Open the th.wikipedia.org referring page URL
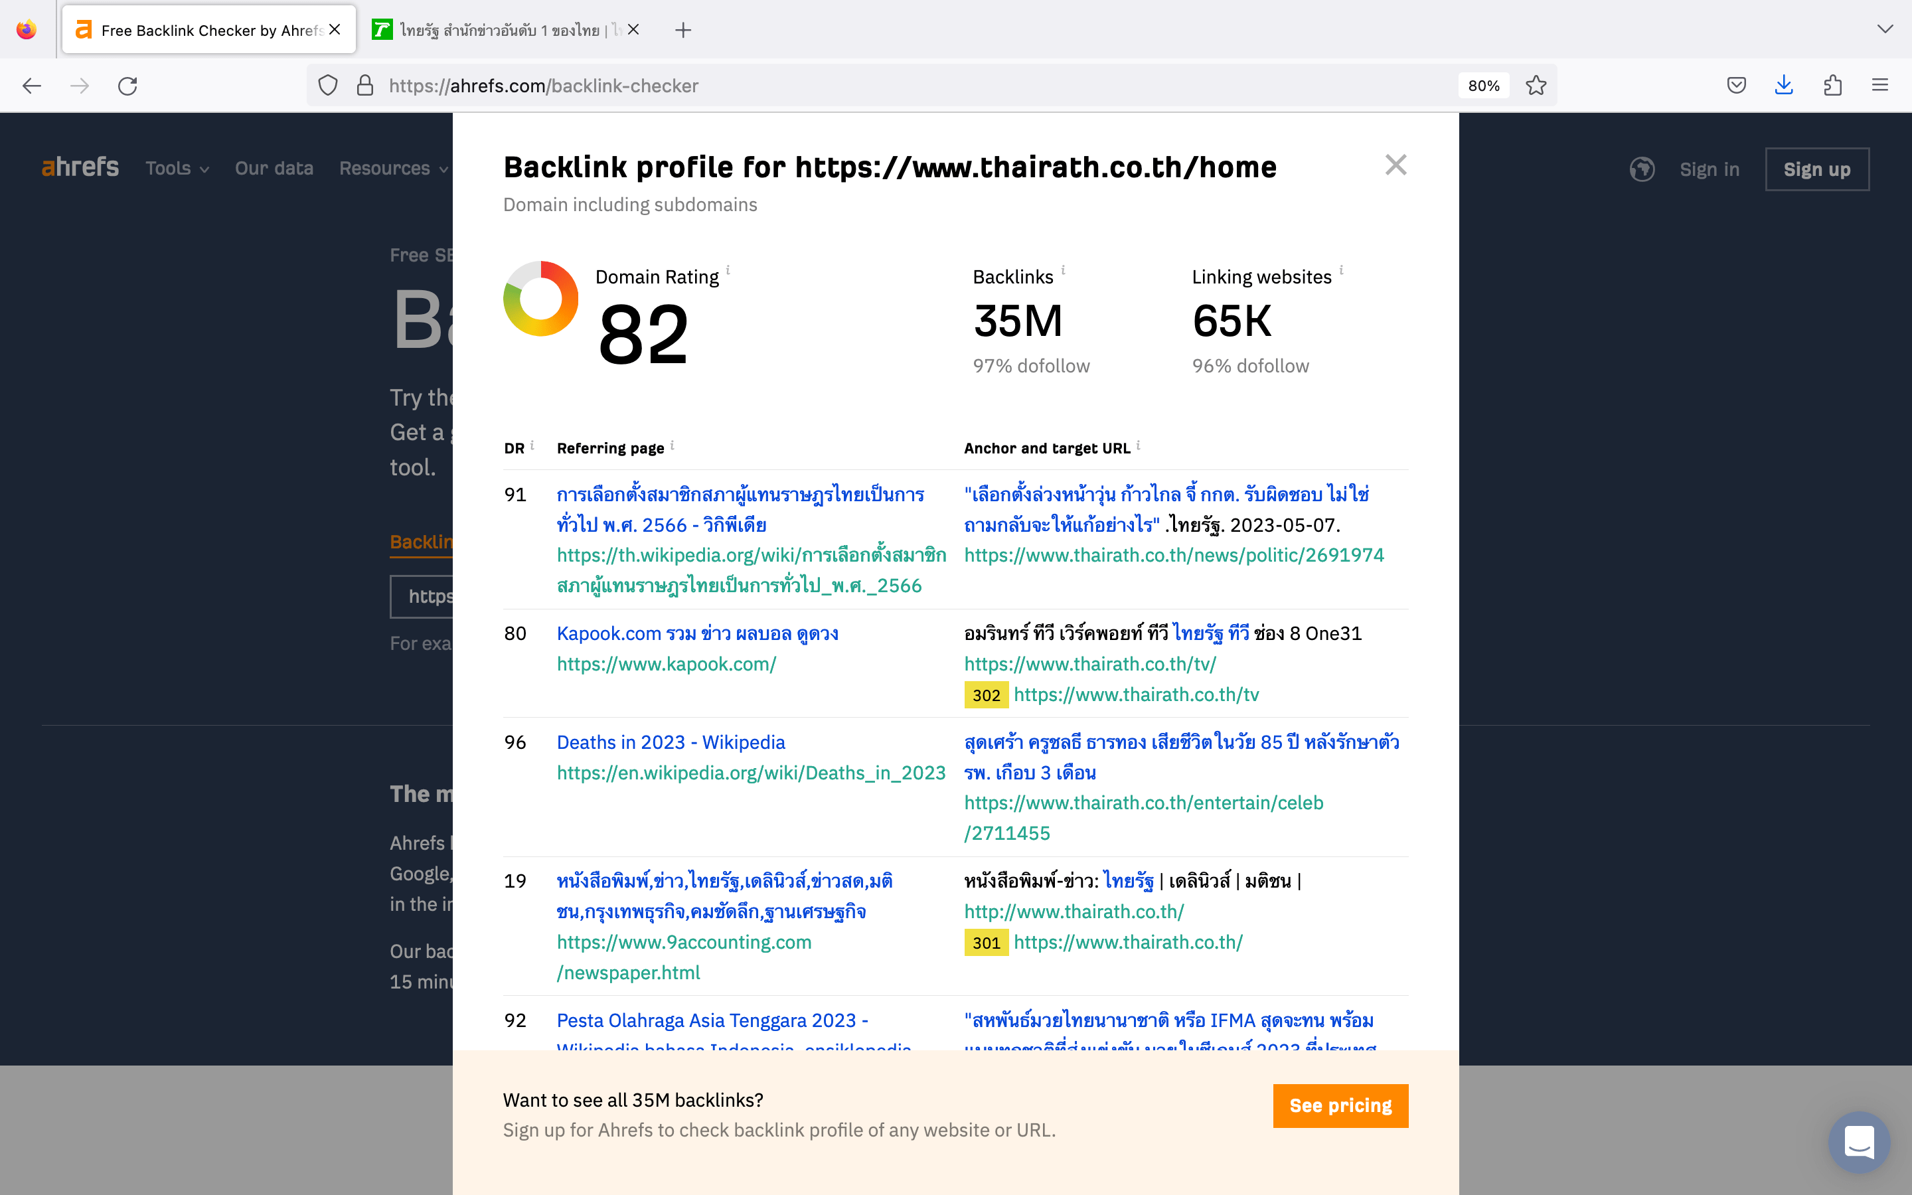 click(751, 571)
